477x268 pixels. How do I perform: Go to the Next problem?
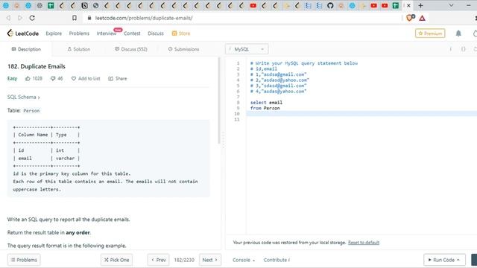pos(210,260)
